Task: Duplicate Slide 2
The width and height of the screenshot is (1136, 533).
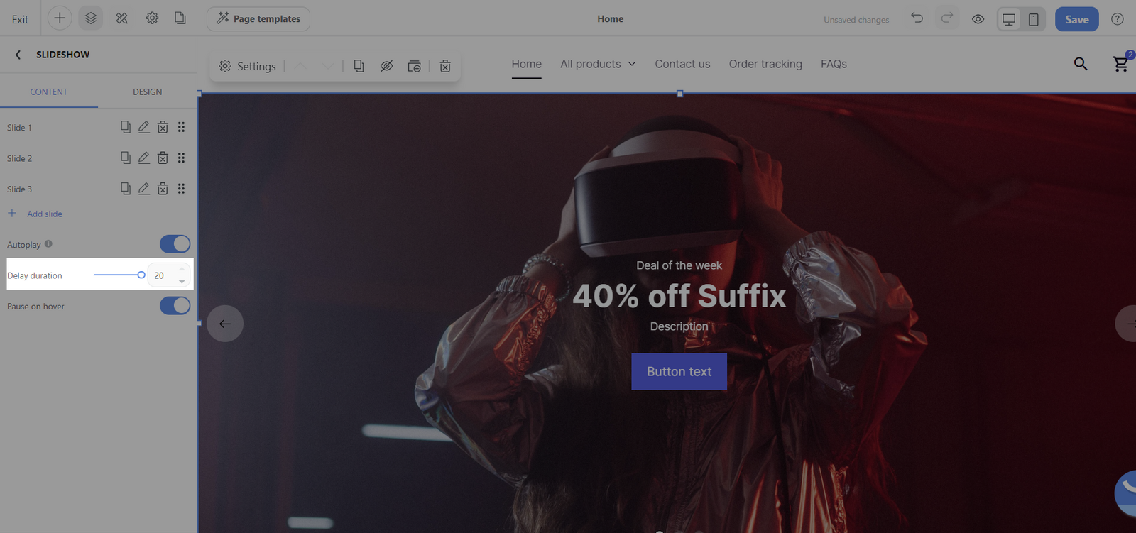Action: pyautogui.click(x=126, y=158)
